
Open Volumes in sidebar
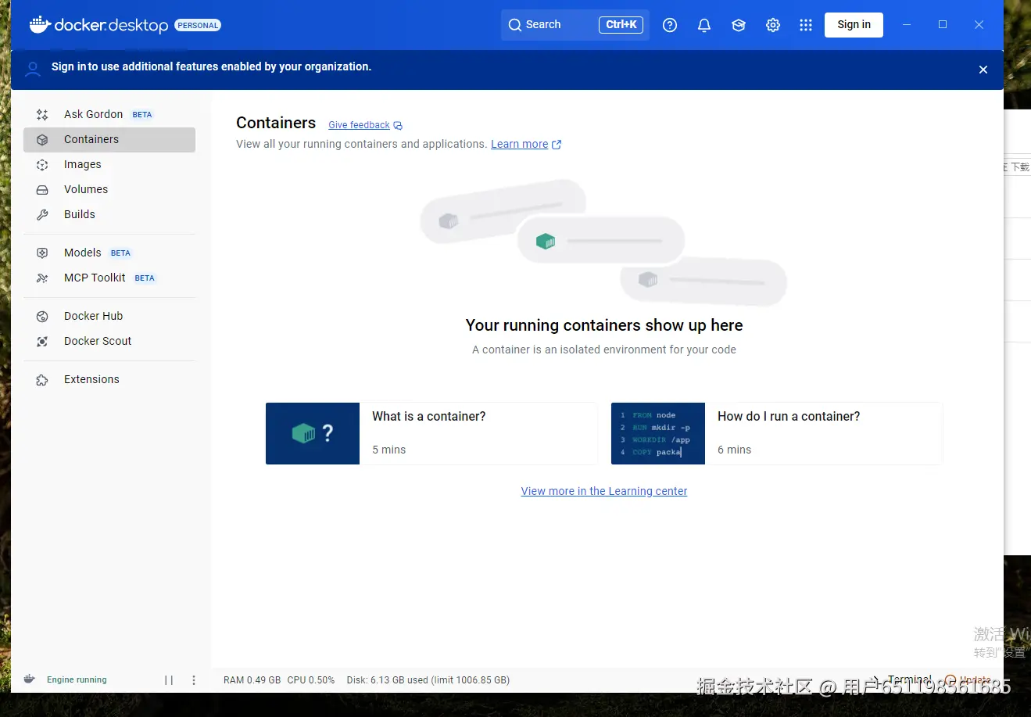[x=109, y=189]
